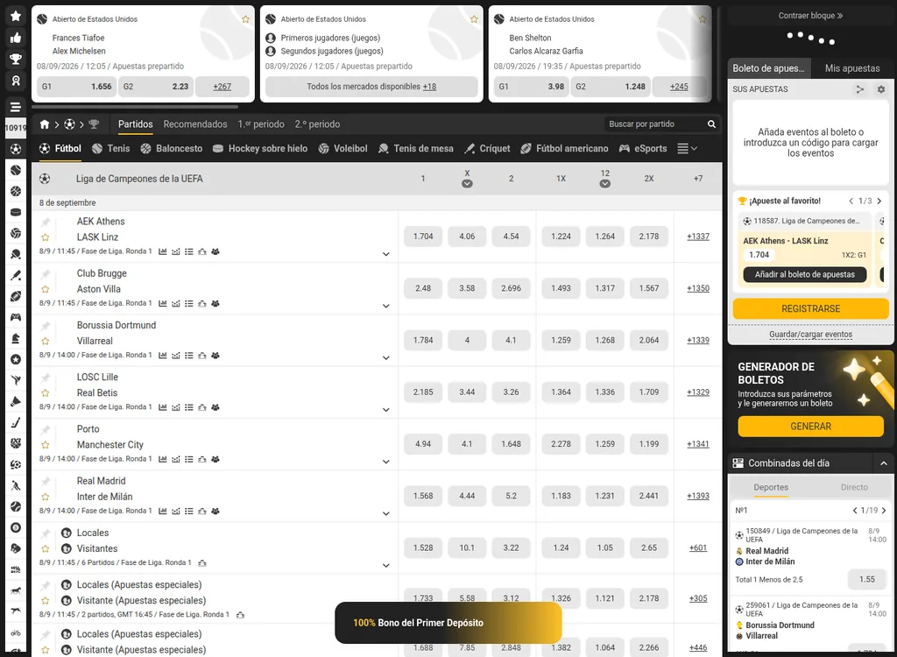The width and height of the screenshot is (897, 657).
Task: Open the lineup list icon for Club Brugge match
Action: (189, 303)
